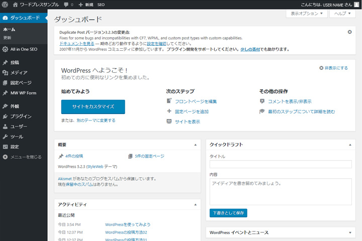Click the WordPress logo in admin bar
This screenshot has width=362, height=241.
pyautogui.click(x=5, y=5)
